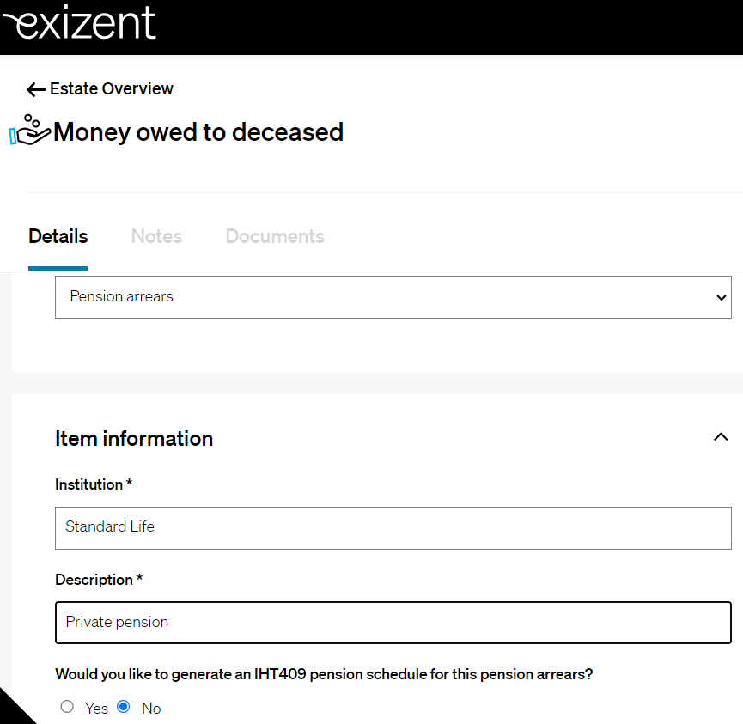Screen dimensions: 743x724
Task: Click the Institution field containing Standard Life
Action: (393, 527)
